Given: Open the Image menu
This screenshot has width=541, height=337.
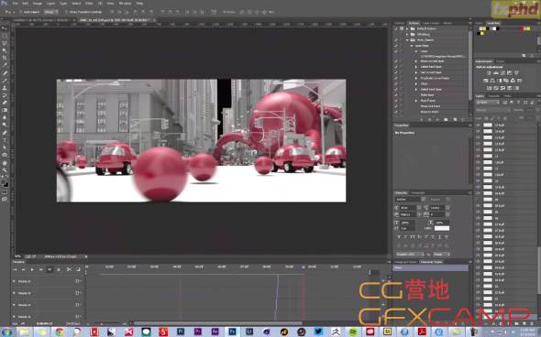Looking at the screenshot, I should click(x=37, y=4).
